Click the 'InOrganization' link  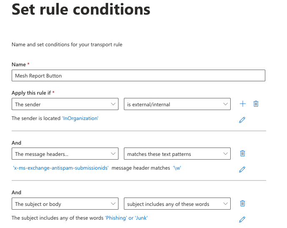(x=80, y=118)
